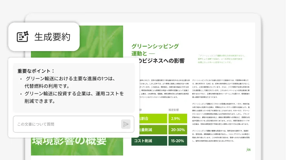Focus the この文書について質問 input field
This screenshot has height=160, width=286.
(74, 124)
